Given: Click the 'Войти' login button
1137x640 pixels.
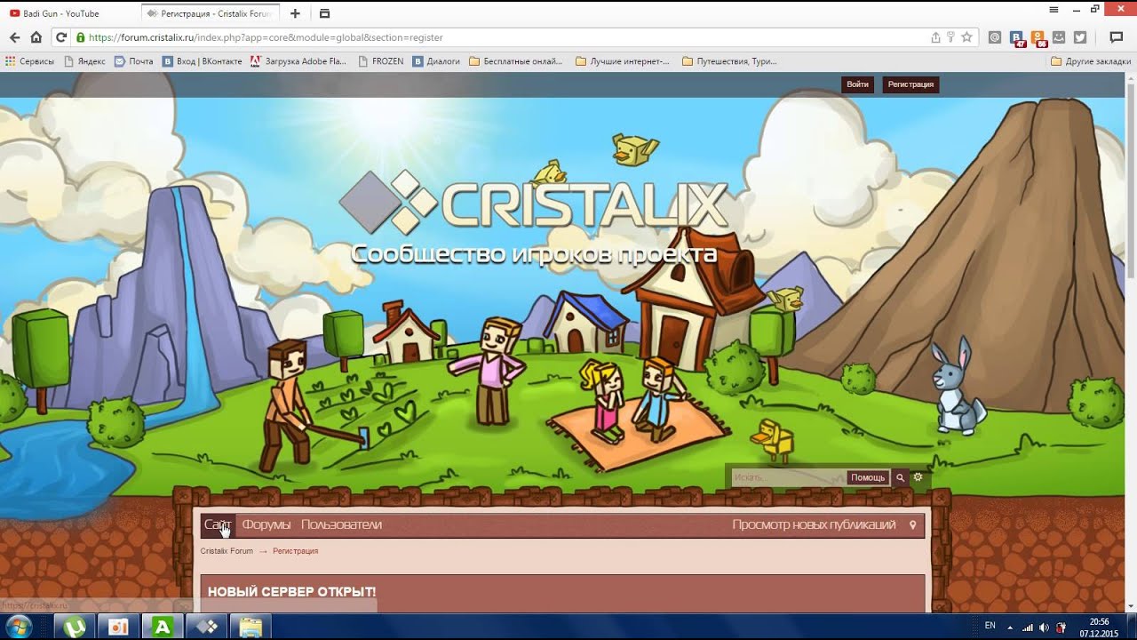Looking at the screenshot, I should tap(857, 84).
